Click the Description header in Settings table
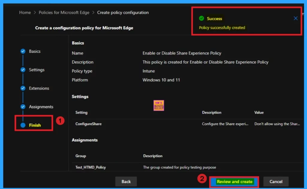Viewport: 307px width, 189px height. pos(211,112)
